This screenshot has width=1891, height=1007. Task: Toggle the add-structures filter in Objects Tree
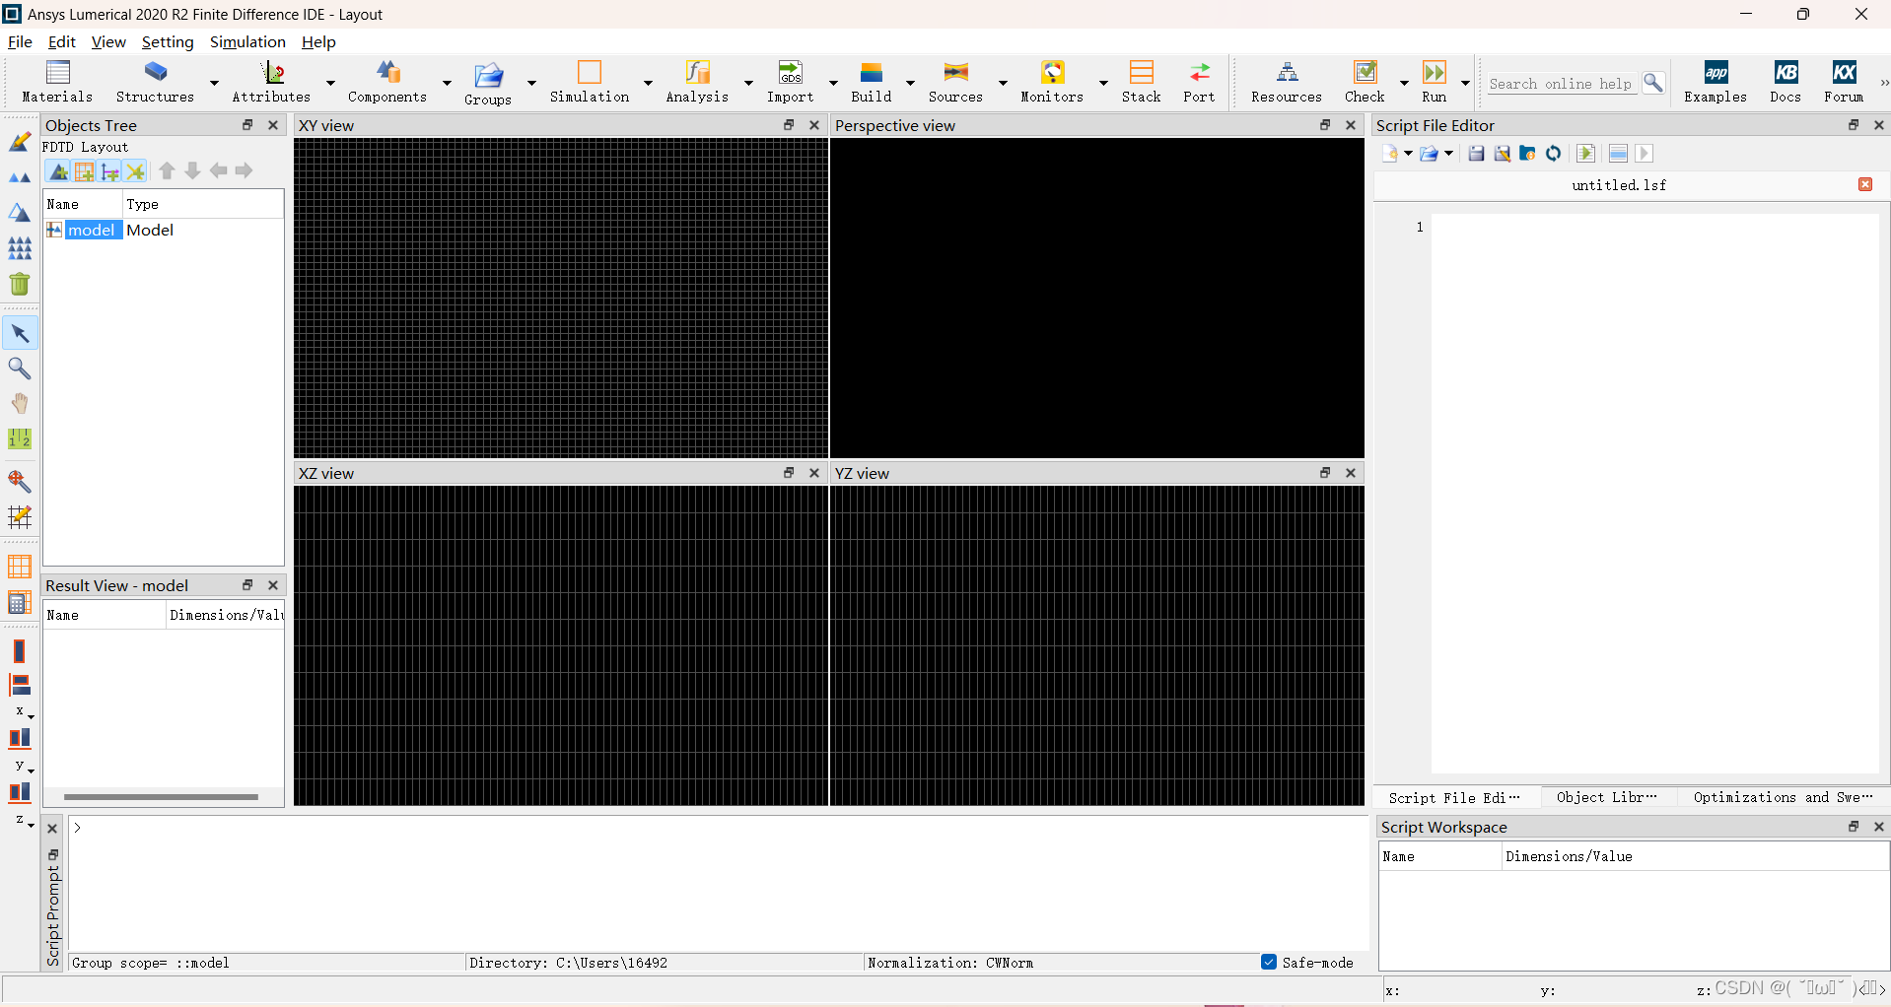click(59, 171)
